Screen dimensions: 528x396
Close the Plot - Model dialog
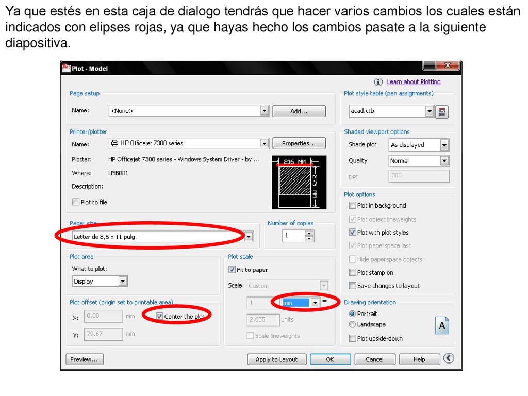pyautogui.click(x=448, y=65)
